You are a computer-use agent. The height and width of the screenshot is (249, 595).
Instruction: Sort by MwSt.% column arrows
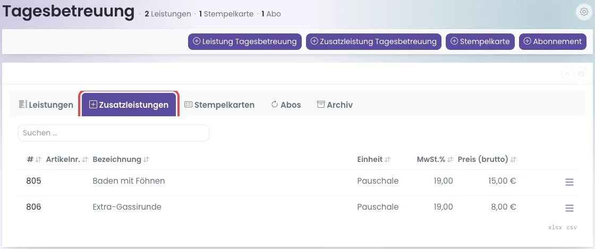click(450, 160)
